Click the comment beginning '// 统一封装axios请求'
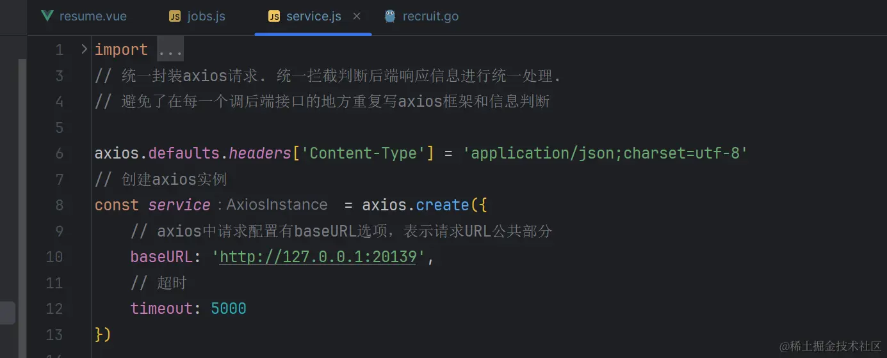 tap(328, 76)
